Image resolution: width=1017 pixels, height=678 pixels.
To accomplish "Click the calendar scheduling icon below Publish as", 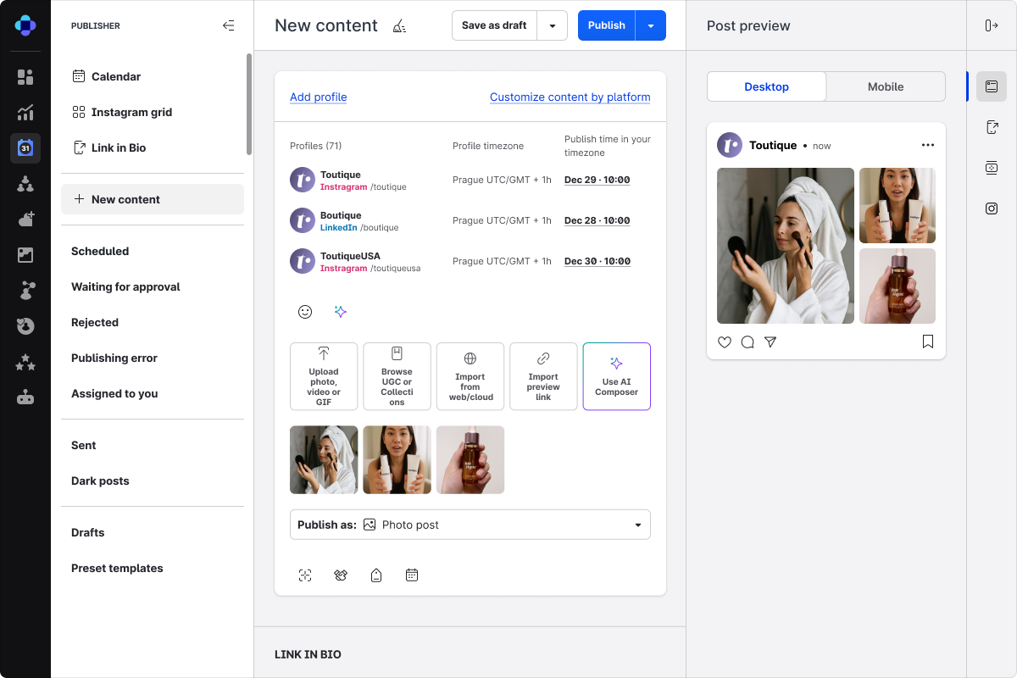I will click(x=412, y=575).
